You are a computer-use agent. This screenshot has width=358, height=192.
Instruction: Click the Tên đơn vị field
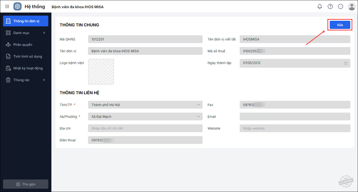145,51
